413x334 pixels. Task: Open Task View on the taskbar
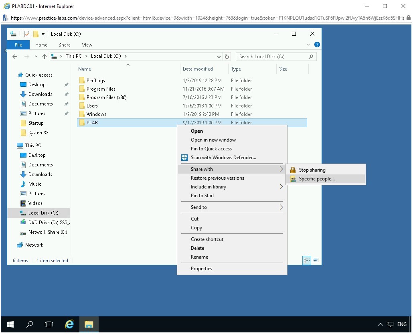49,324
